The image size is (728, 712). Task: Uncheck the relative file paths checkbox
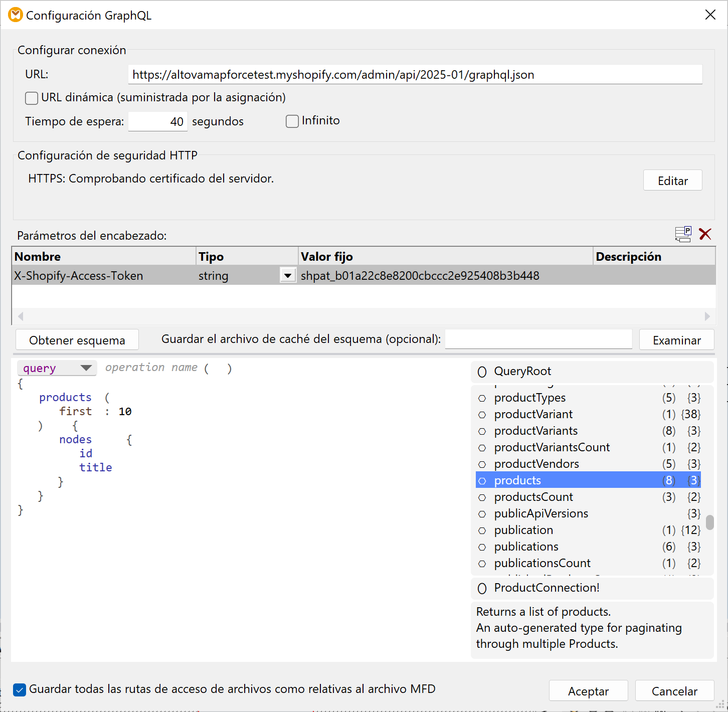(20, 690)
